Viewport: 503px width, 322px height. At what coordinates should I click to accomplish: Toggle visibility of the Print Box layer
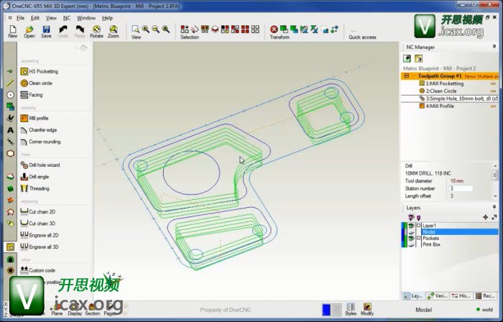pos(411,244)
